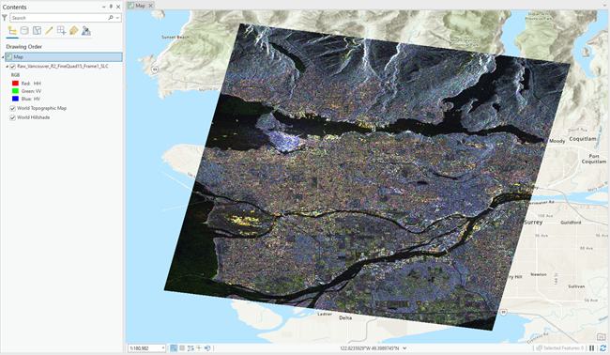Select the Map item in Drawing Order

[64, 57]
